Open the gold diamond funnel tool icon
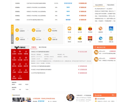This screenshot has width=128, height=102. point(69,38)
